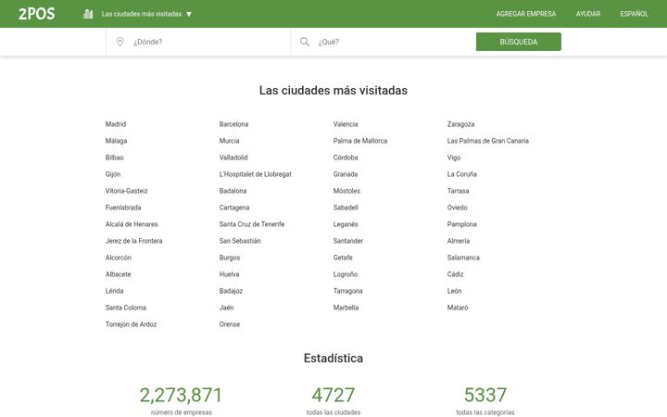Click the magnifying glass search icon
Viewport: 667px width, 417px height.
tap(305, 42)
